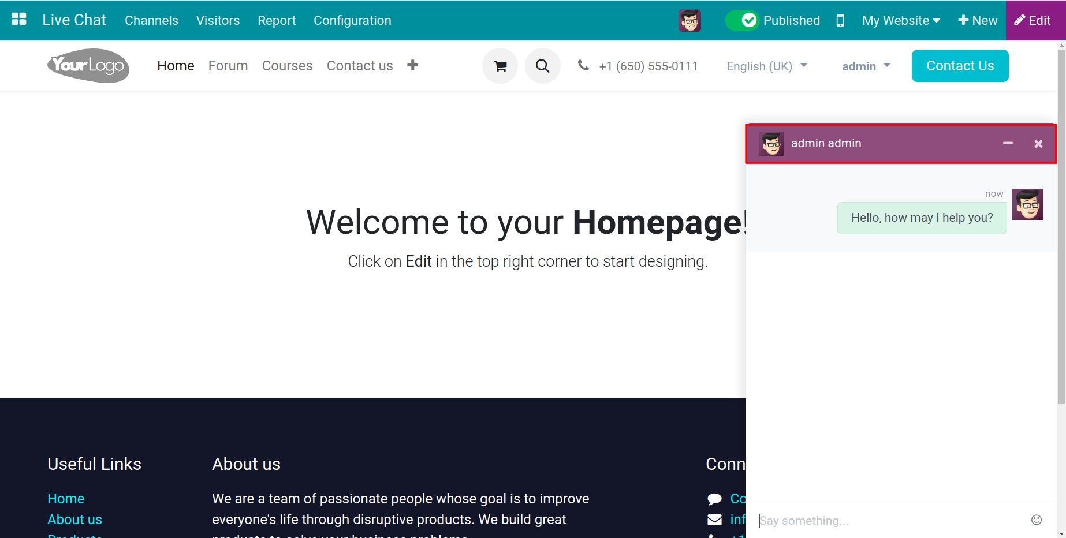Minimize the admin admin chat window
The width and height of the screenshot is (1066, 538).
tap(1008, 143)
